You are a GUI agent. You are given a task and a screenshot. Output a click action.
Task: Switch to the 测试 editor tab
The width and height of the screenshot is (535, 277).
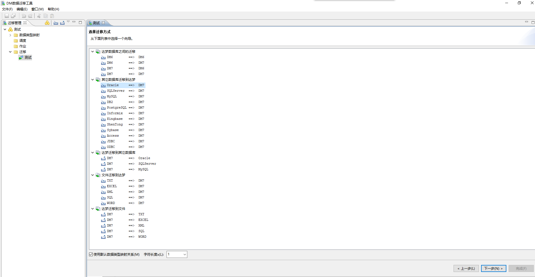(96, 23)
